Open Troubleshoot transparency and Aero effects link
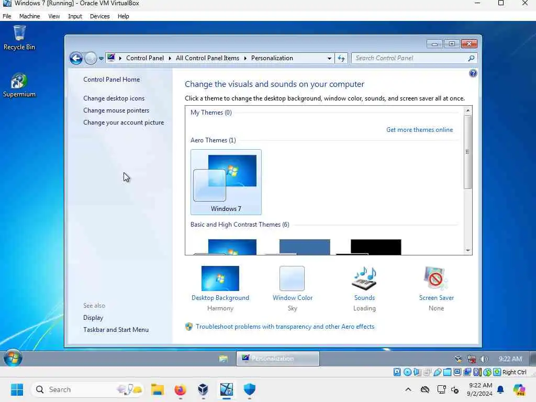 285,327
